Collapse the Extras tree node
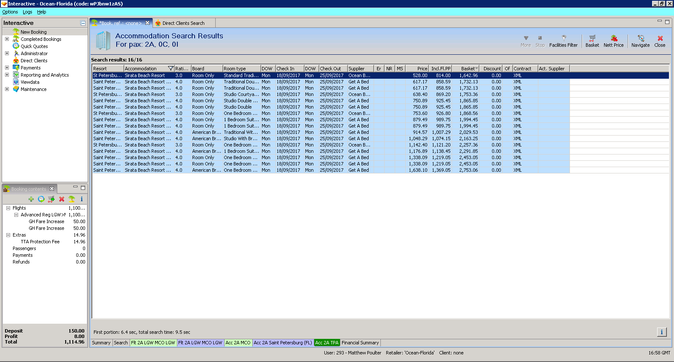 (x=8, y=235)
